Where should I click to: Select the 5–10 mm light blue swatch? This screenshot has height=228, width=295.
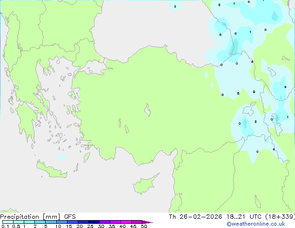click(51, 222)
